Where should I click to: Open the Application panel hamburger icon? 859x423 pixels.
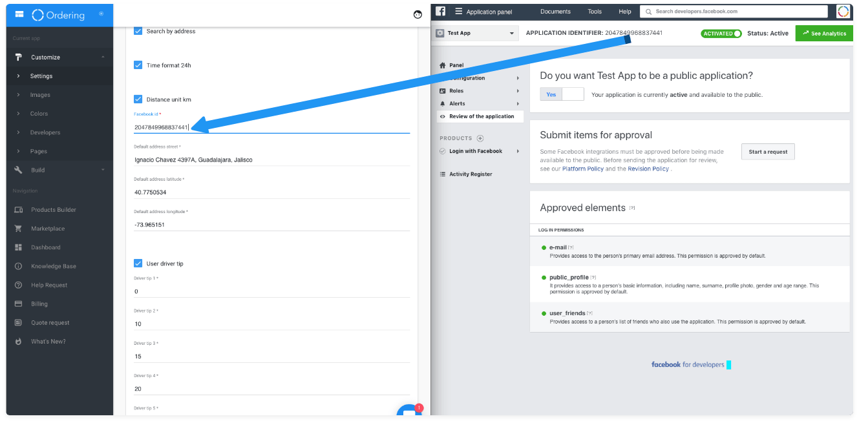click(x=458, y=12)
